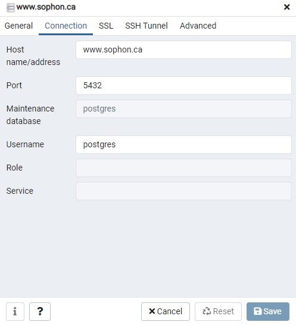
Task: Click the server icon beside www.sophon.ca title
Action: click(x=11, y=8)
